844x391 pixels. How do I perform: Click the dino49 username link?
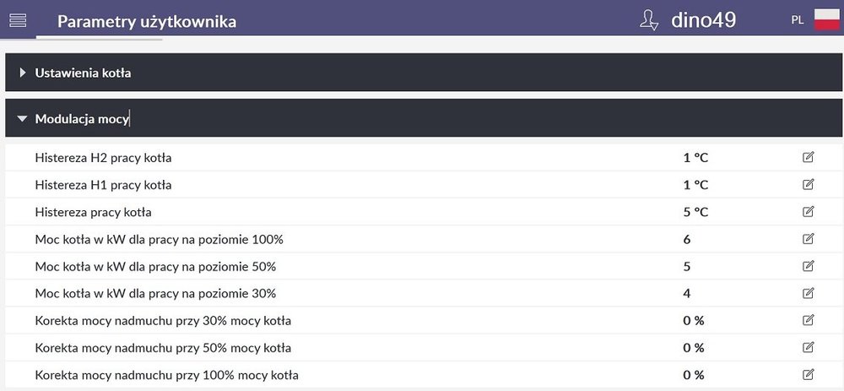(703, 20)
